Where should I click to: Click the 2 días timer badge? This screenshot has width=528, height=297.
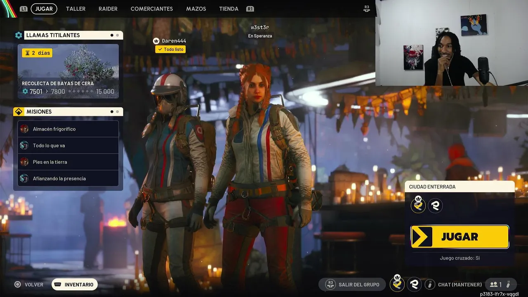coord(37,53)
